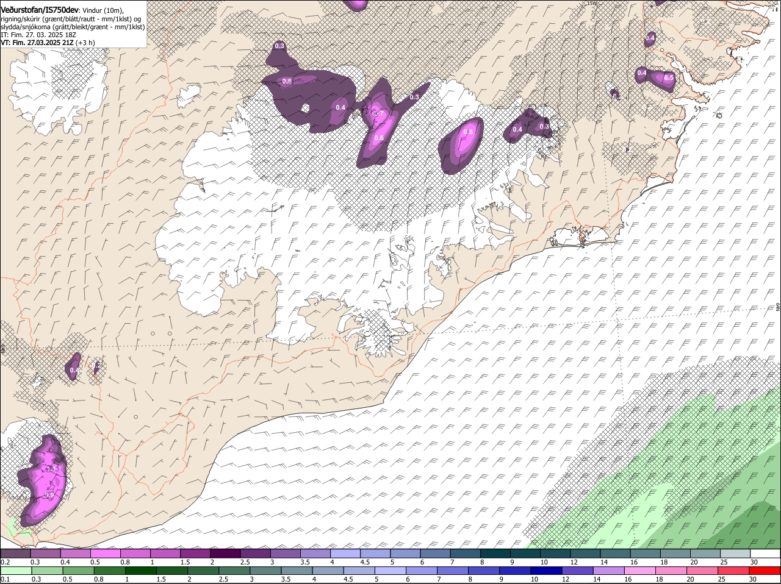781x584 pixels.
Task: Click the 0.7 snowfall value on the map
Action: [x=379, y=113]
